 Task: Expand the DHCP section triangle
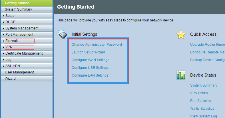(x=3, y=22)
